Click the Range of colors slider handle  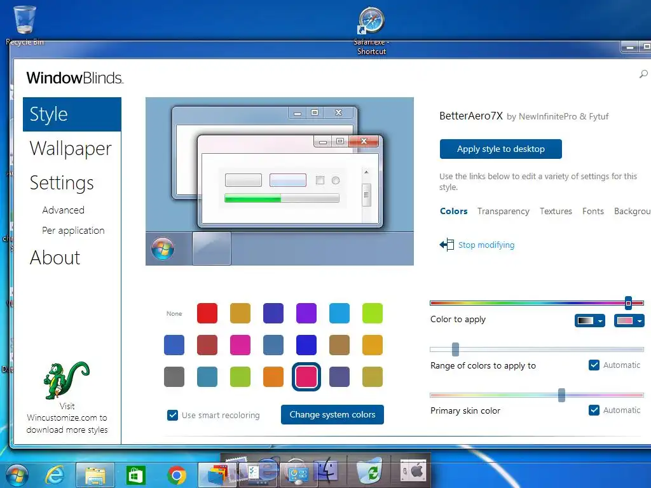tap(455, 349)
